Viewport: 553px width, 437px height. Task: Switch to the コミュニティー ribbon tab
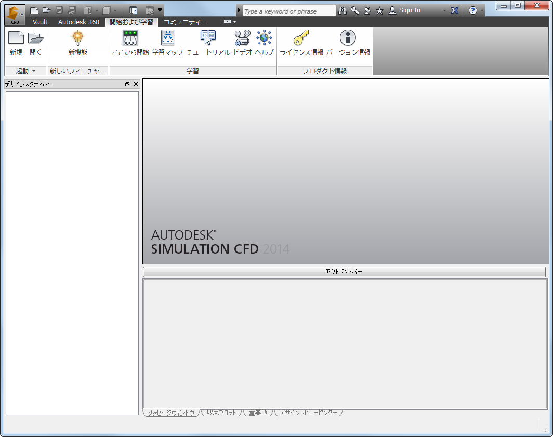click(186, 22)
